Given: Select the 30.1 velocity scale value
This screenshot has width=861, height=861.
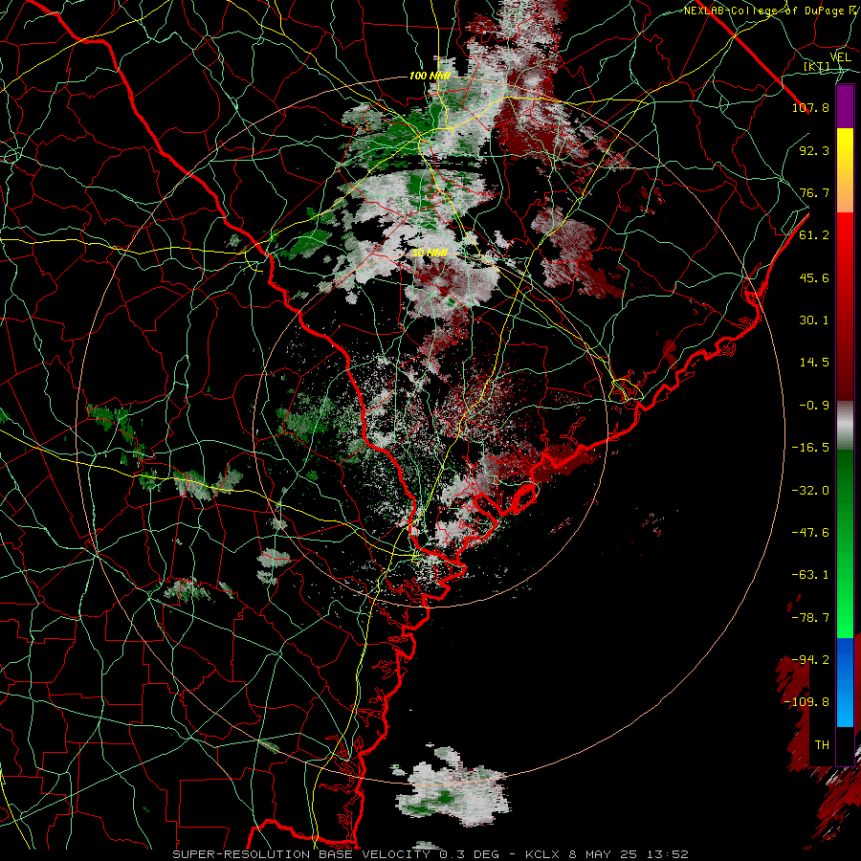Looking at the screenshot, I should (814, 320).
